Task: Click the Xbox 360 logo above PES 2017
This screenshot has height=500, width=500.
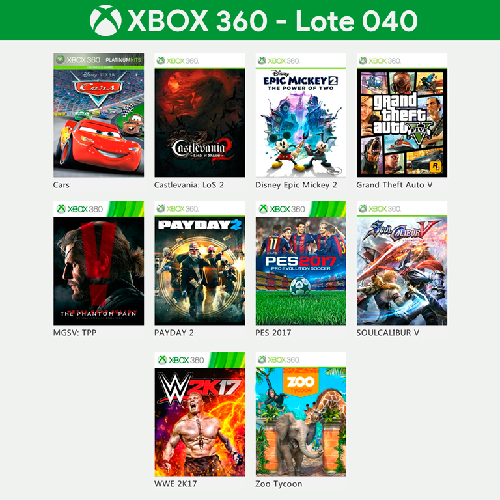Action: tap(282, 209)
